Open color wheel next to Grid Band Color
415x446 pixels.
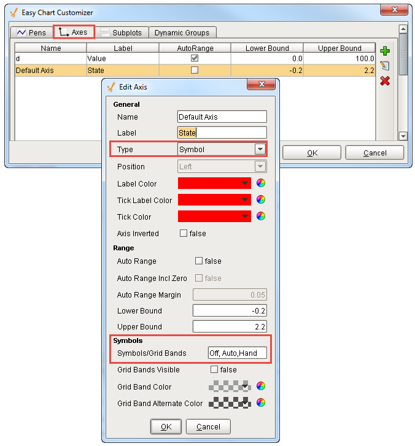tap(261, 386)
